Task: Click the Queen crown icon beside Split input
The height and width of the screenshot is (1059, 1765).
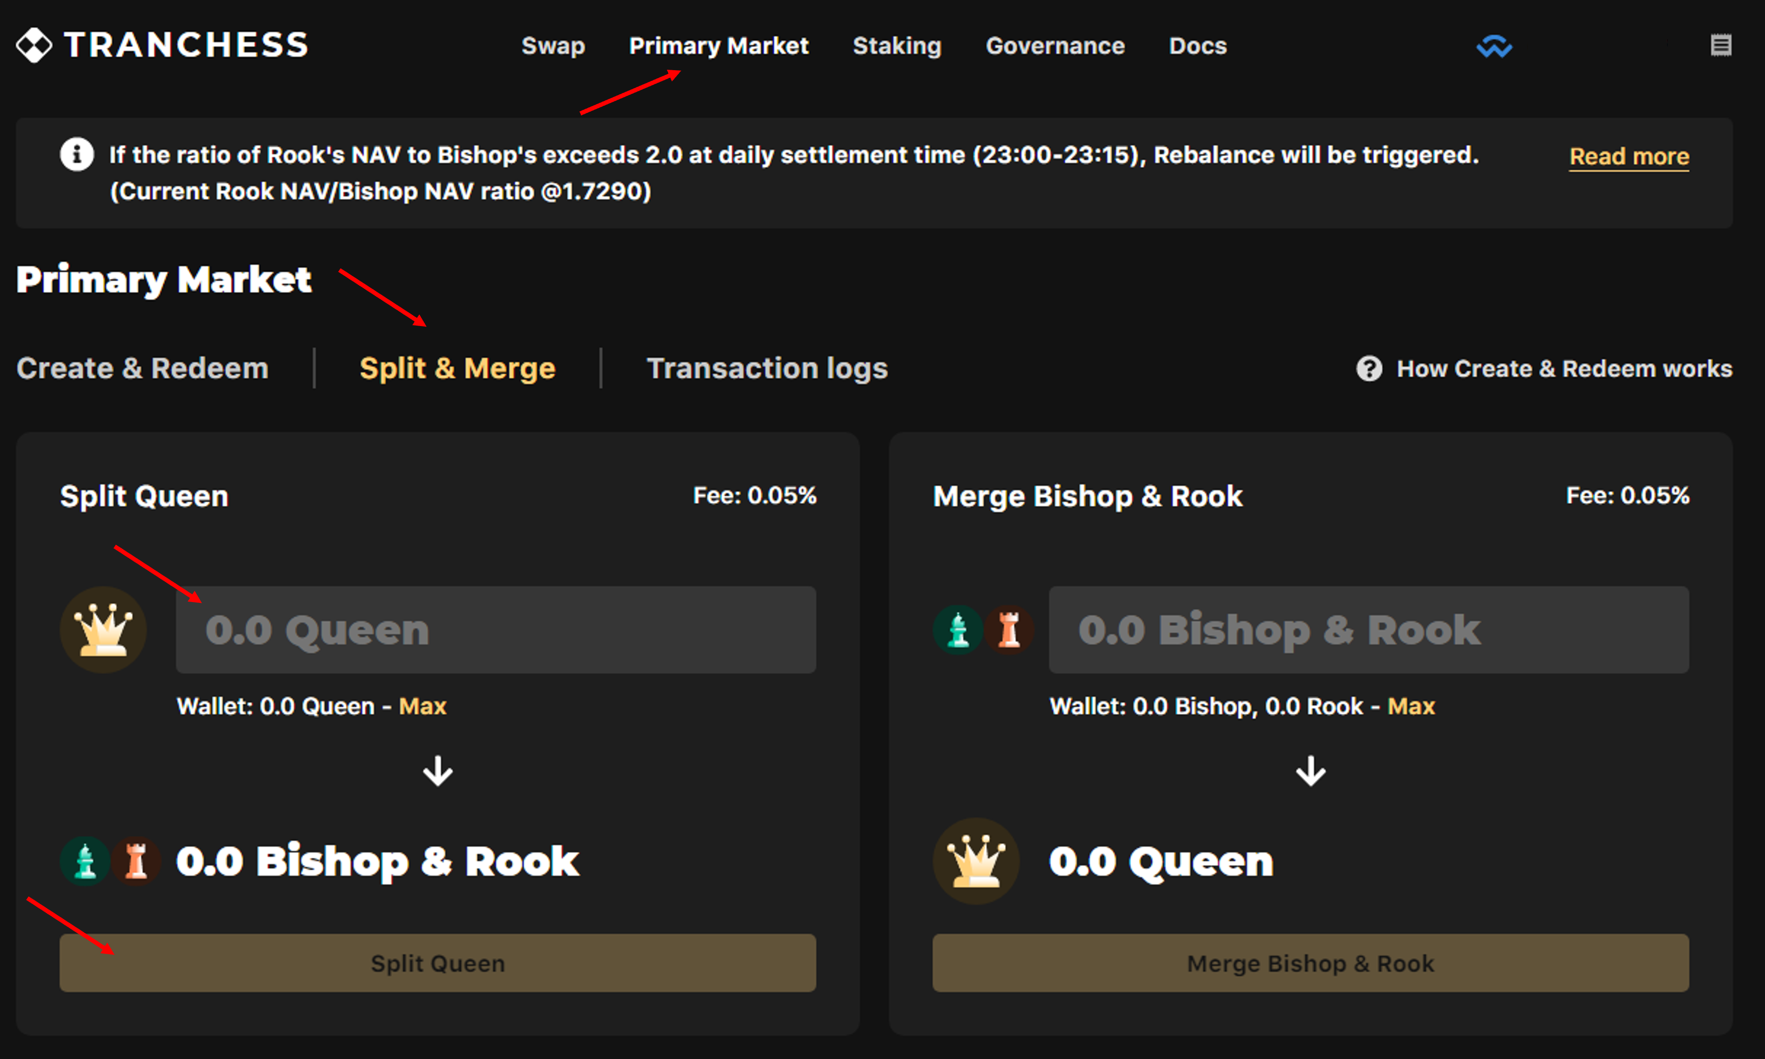Action: click(x=104, y=629)
